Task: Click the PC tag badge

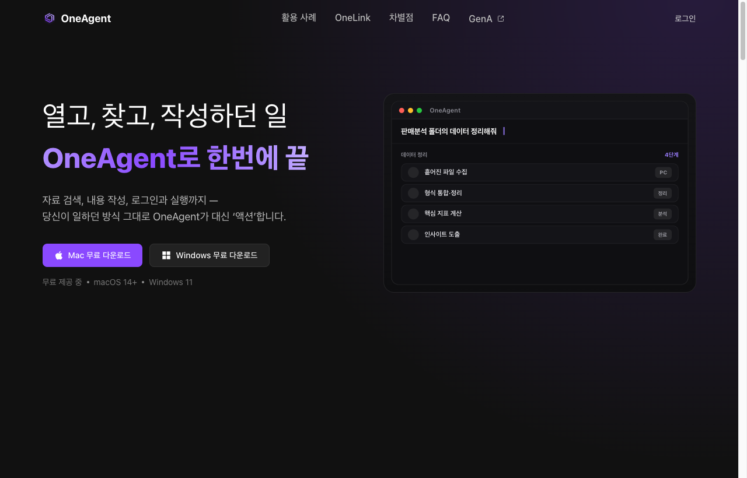Action: pos(663,173)
